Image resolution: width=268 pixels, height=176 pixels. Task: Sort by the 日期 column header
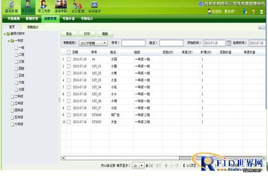pos(75,52)
